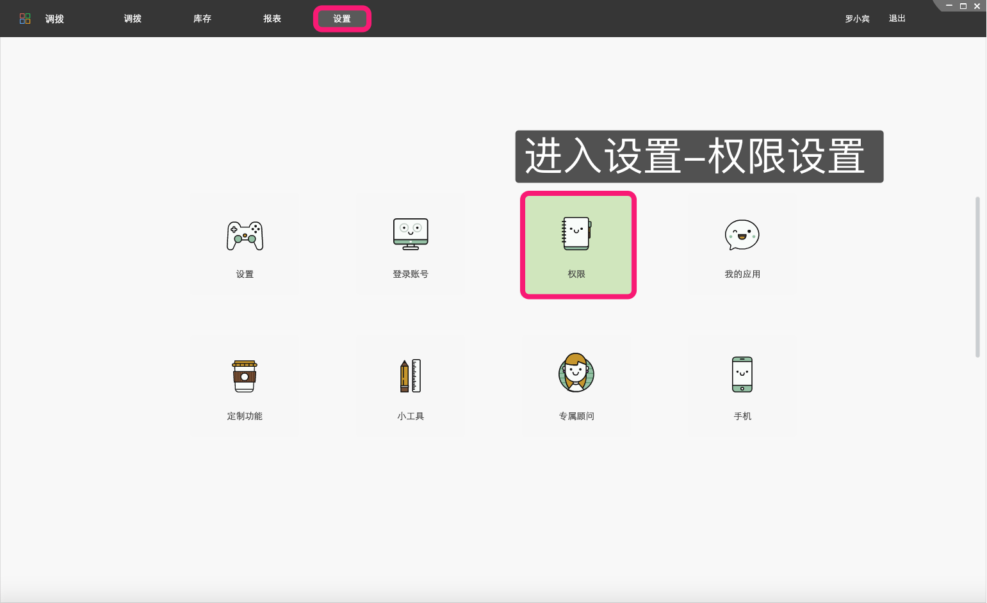
Task: Click the 调拨 app title beside logo
Action: [54, 19]
